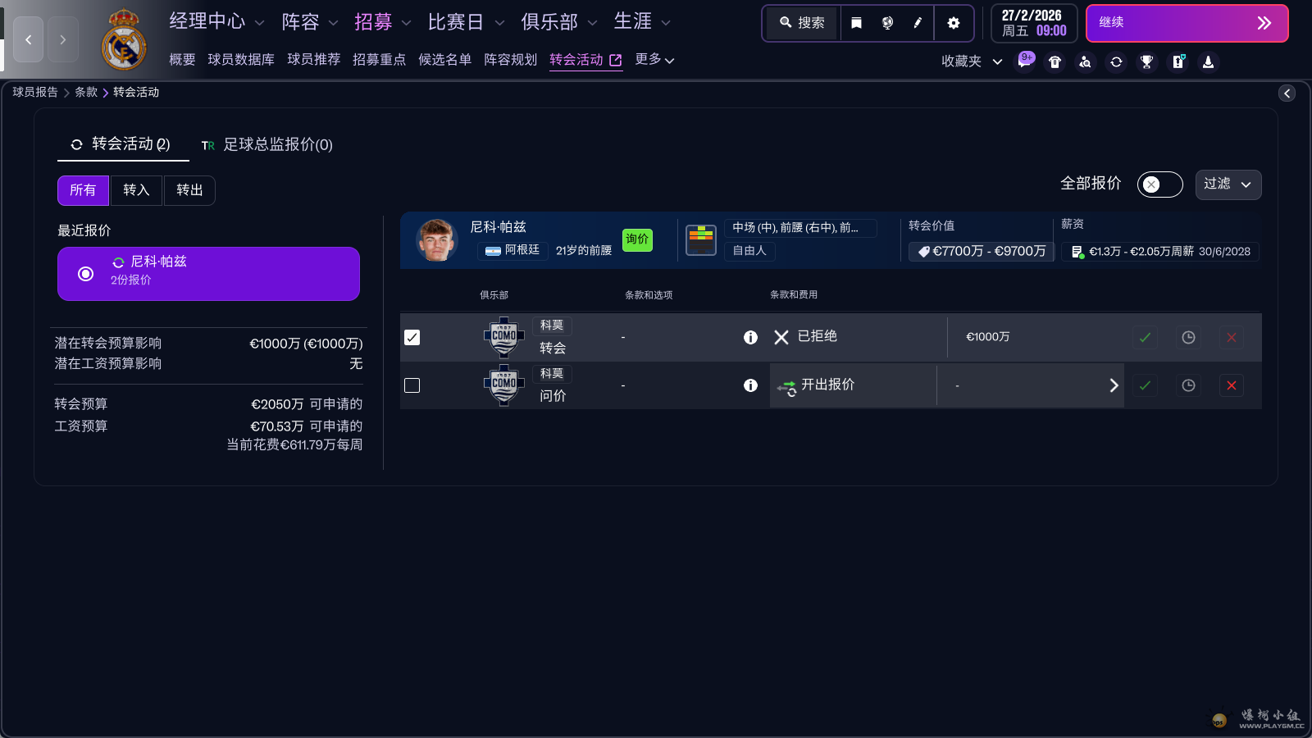Click the training cone icon
Image resolution: width=1312 pixels, height=738 pixels.
tap(1208, 61)
